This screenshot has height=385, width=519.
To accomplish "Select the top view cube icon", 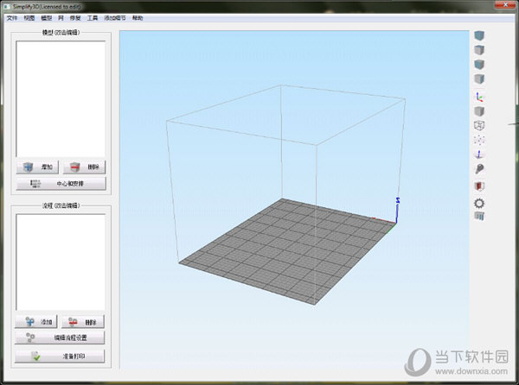I will (479, 50).
